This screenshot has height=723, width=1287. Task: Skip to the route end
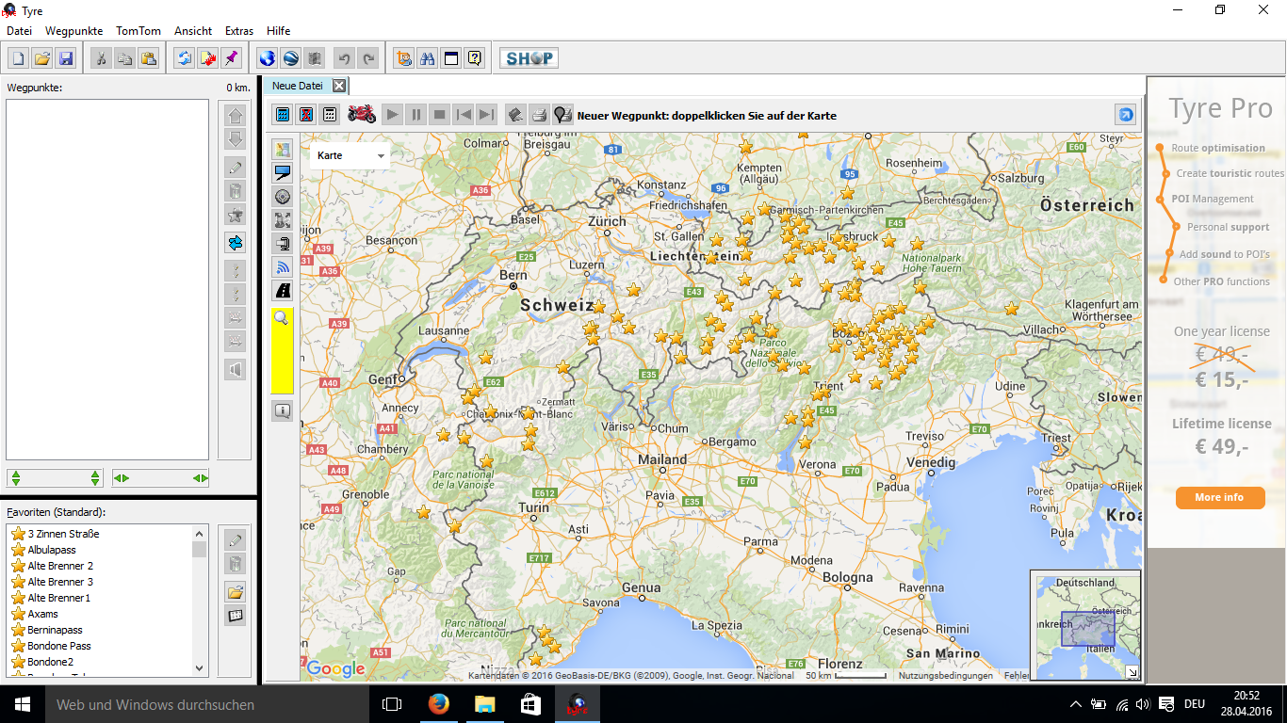486,115
